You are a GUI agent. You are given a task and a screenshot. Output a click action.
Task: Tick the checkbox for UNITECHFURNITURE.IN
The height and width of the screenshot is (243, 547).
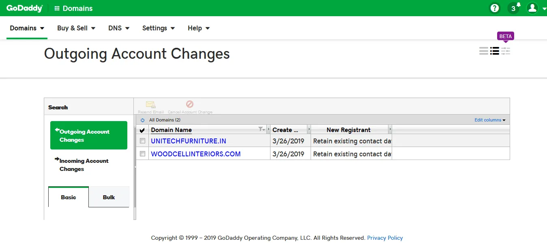pyautogui.click(x=142, y=141)
